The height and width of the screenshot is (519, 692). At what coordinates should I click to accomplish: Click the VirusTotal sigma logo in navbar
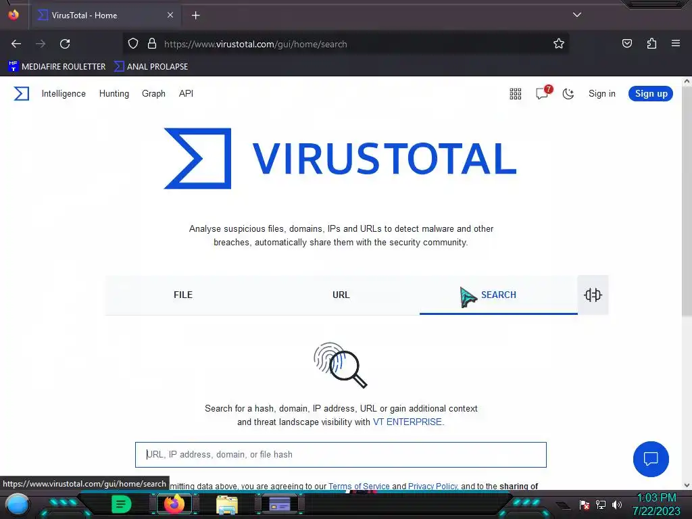[x=21, y=93]
